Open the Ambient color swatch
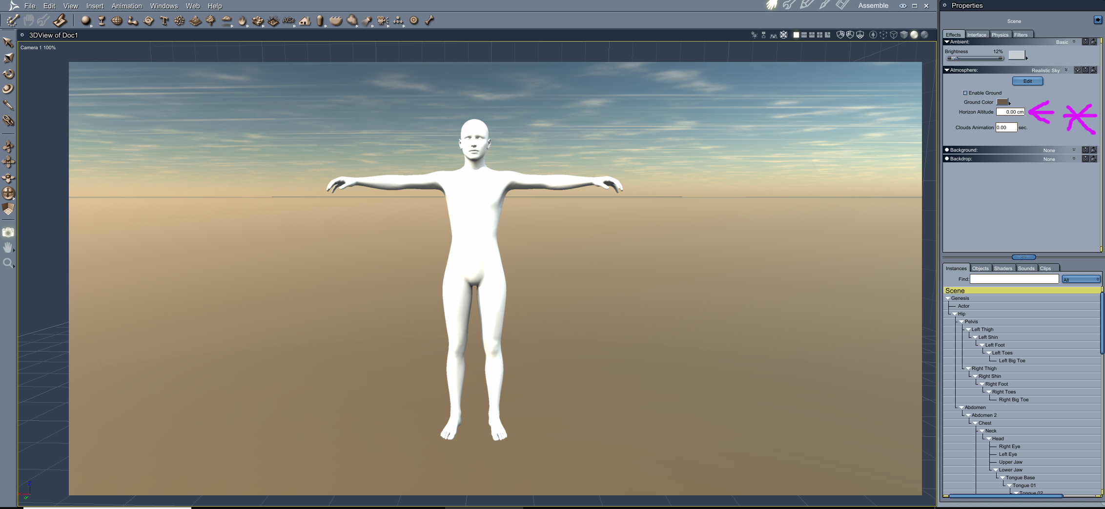1105x509 pixels. click(x=1017, y=55)
